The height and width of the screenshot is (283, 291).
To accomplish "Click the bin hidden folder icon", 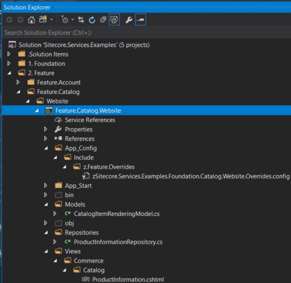I will (59, 195).
